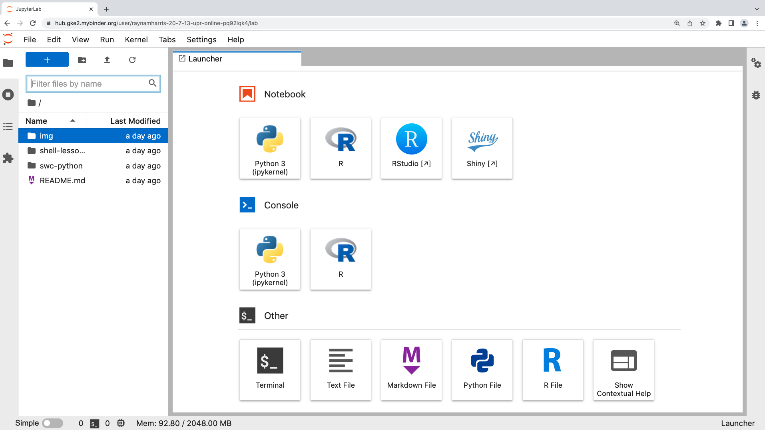Open the File Browser sidebar tab
The height and width of the screenshot is (430, 765).
(x=8, y=63)
